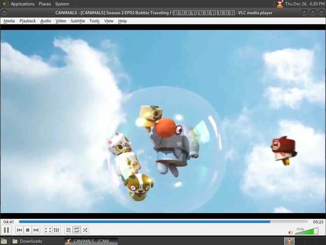Open the Subtitle menu
The height and width of the screenshot is (245, 326).
click(x=78, y=21)
